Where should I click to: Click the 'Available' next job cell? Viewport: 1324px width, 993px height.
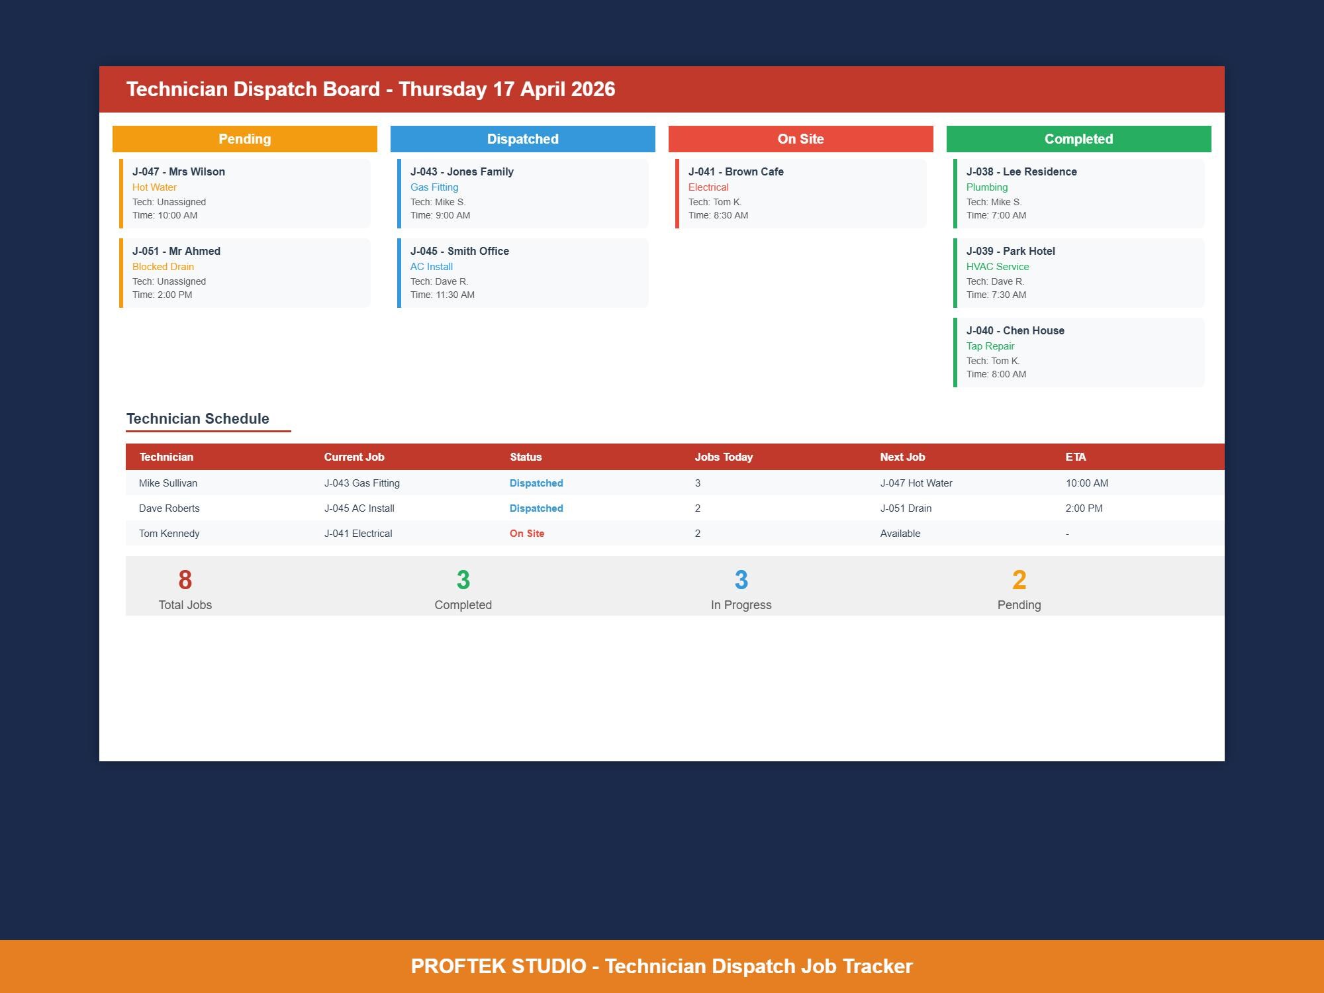click(x=900, y=534)
